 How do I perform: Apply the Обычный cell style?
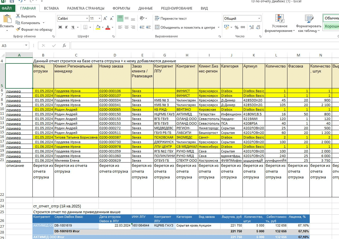(x=331, y=18)
